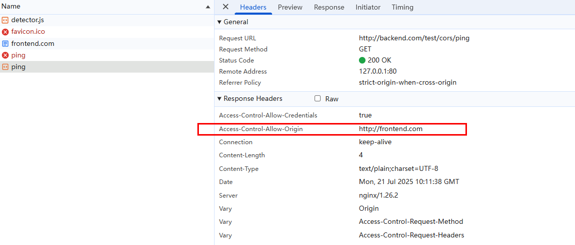Click the document icon next to frontend.com

tap(5, 44)
